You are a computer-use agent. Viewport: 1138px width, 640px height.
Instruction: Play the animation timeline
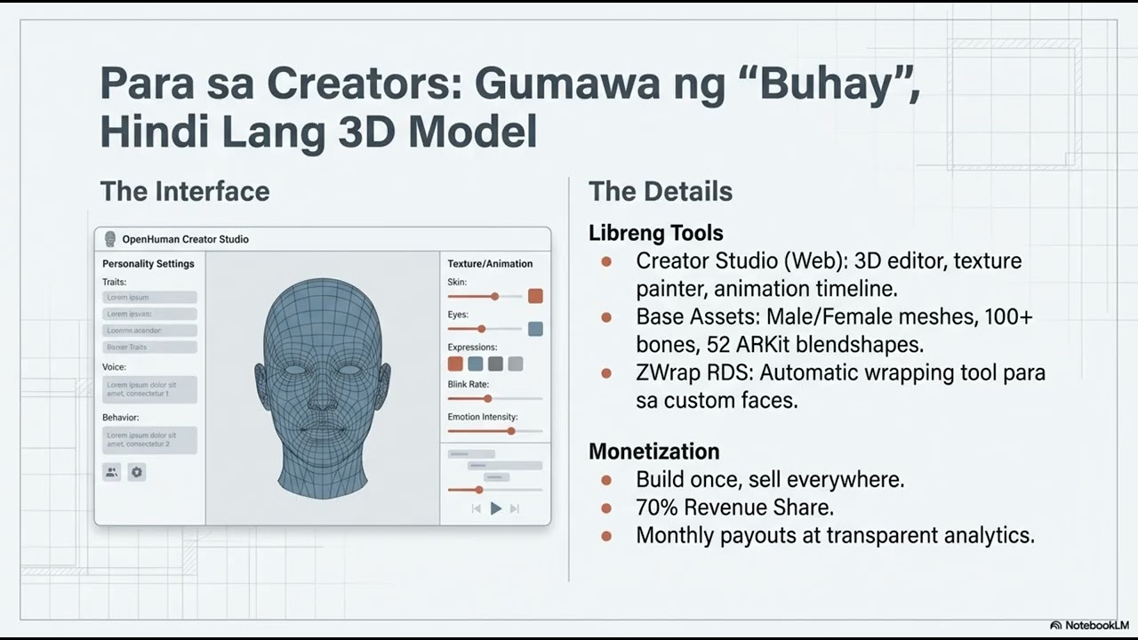click(x=496, y=508)
